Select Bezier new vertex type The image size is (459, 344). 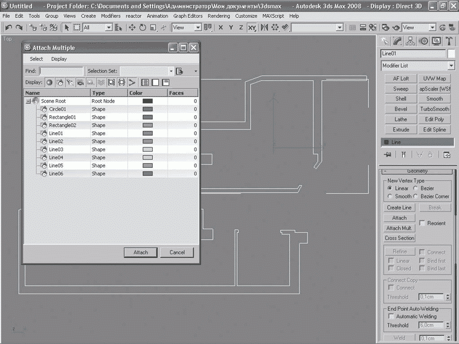tap(416, 188)
